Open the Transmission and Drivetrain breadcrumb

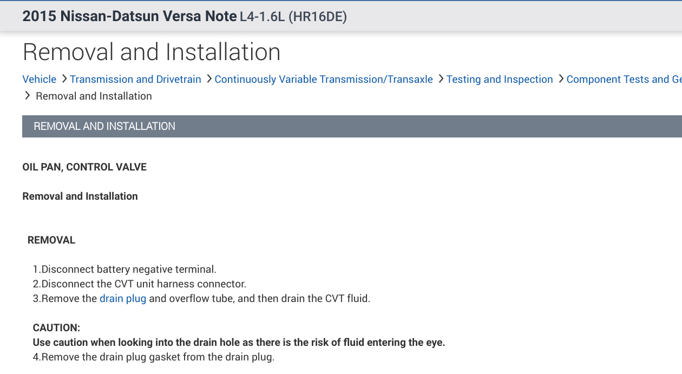135,80
